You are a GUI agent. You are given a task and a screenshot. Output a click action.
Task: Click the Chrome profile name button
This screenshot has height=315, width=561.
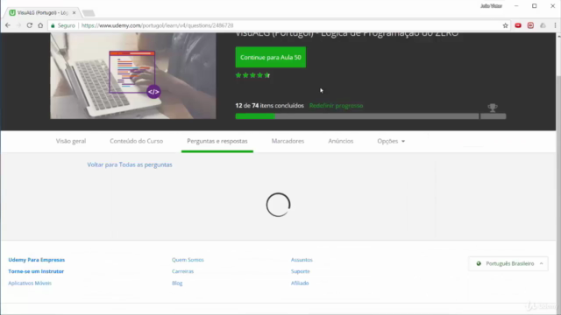pyautogui.click(x=491, y=6)
